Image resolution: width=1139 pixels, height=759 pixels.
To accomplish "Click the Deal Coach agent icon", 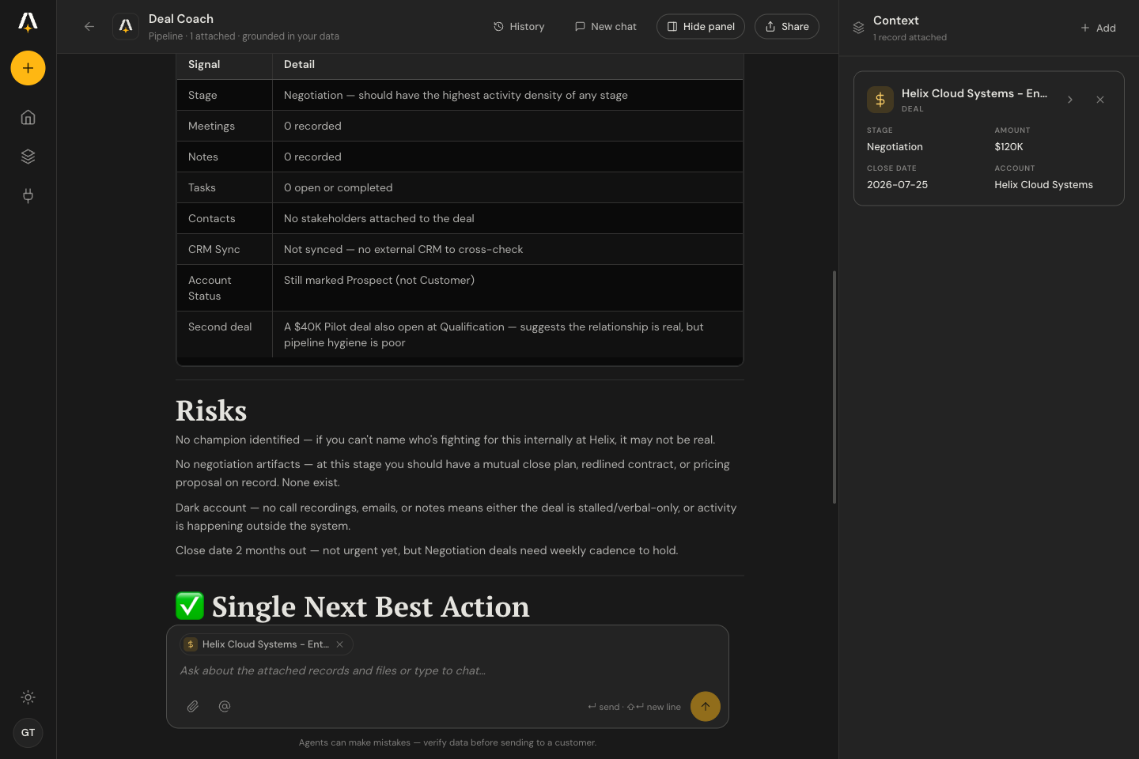I will click(126, 27).
